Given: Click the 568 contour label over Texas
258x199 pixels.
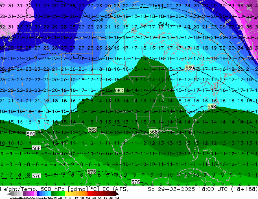Looking at the screenshot, I should 93,130.
